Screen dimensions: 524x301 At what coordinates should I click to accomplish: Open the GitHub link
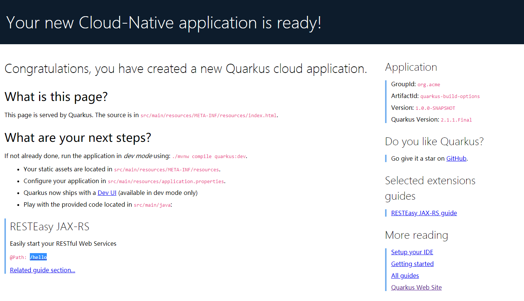[456, 158]
